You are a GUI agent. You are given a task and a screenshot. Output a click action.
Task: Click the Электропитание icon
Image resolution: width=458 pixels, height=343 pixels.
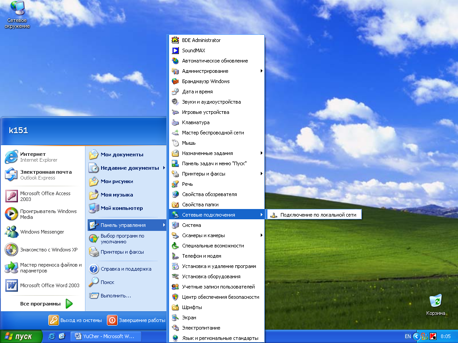175,328
